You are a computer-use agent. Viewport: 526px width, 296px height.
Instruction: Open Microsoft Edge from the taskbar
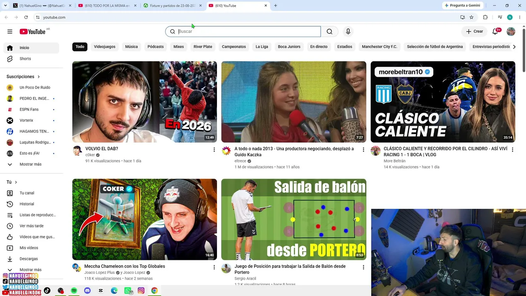[x=114, y=291]
